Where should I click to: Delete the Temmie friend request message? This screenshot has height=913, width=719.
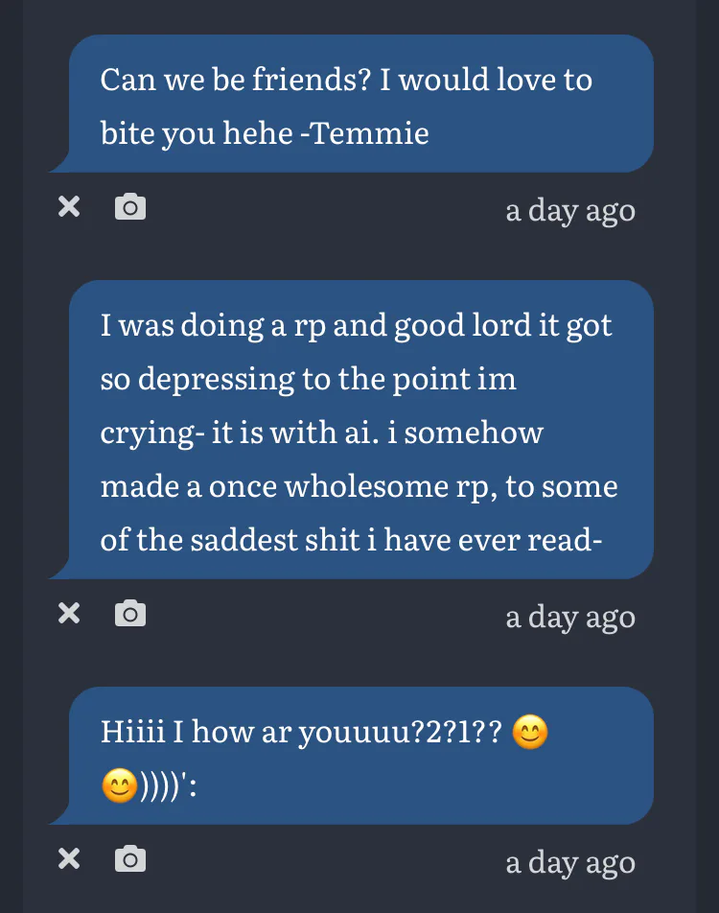coord(69,206)
